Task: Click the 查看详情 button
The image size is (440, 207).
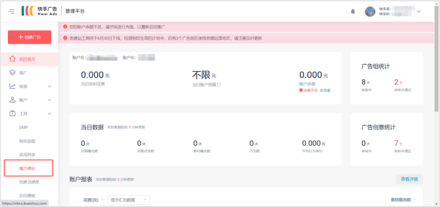Action: 409,179
